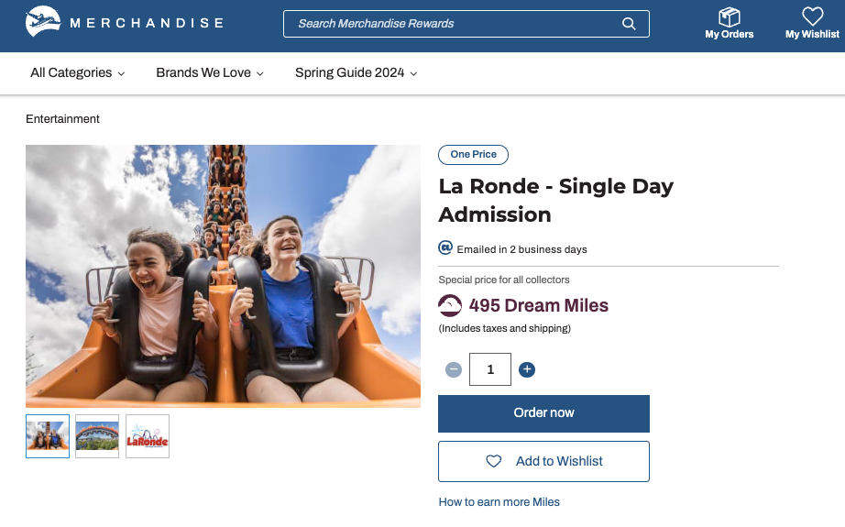Click the main roller coaster product image
845x527 pixels.
(223, 276)
